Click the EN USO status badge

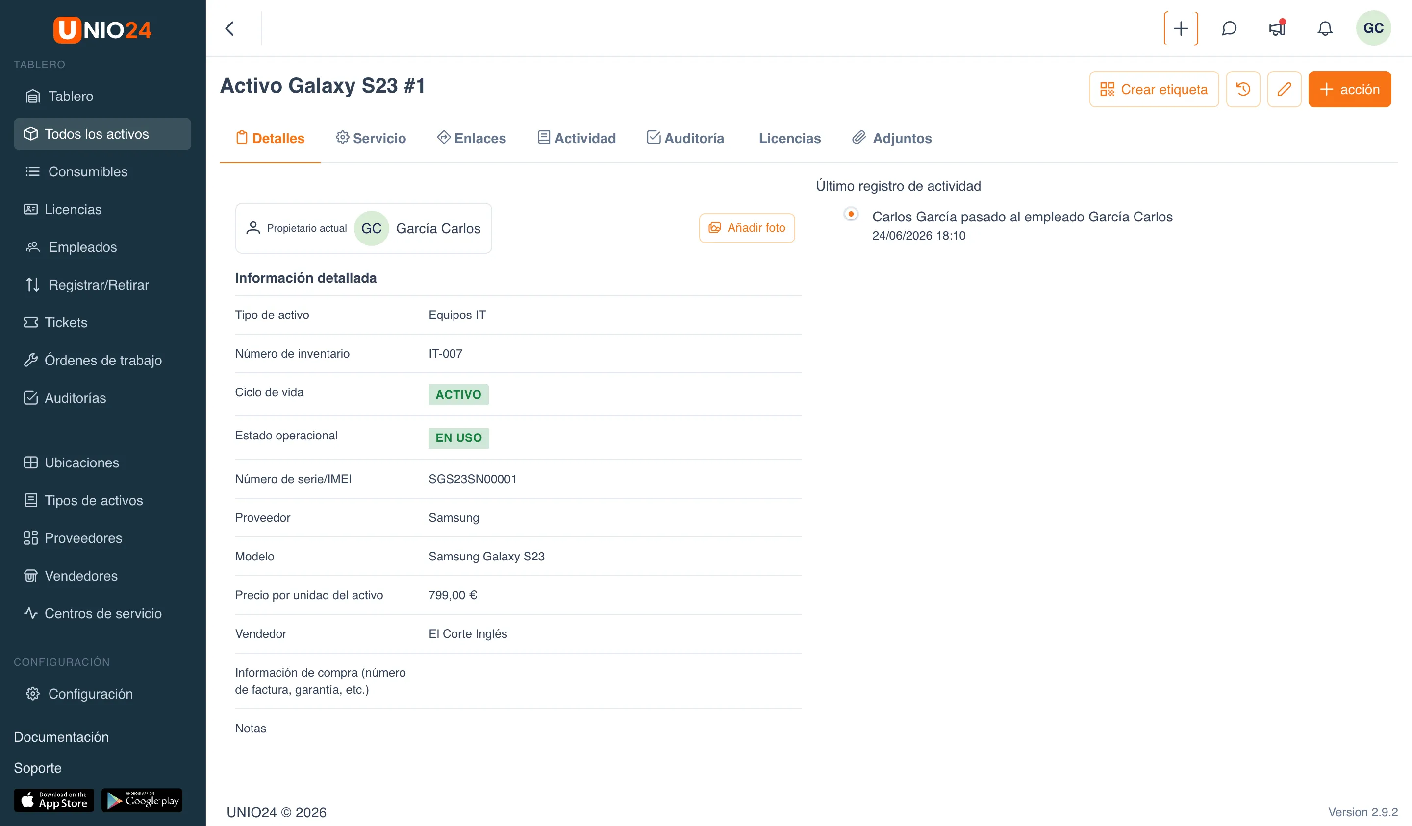click(x=459, y=438)
